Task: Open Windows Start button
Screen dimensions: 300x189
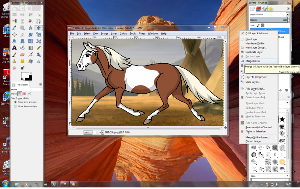Action: pyautogui.click(x=5, y=184)
